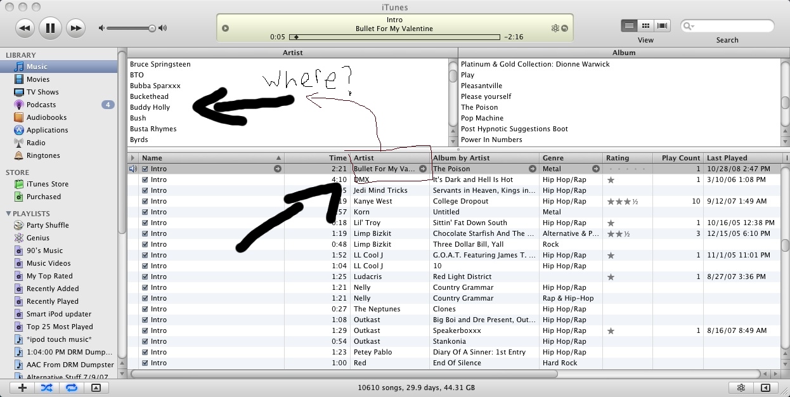Skip to next track button
Image resolution: width=790 pixels, height=397 pixels.
click(x=75, y=28)
